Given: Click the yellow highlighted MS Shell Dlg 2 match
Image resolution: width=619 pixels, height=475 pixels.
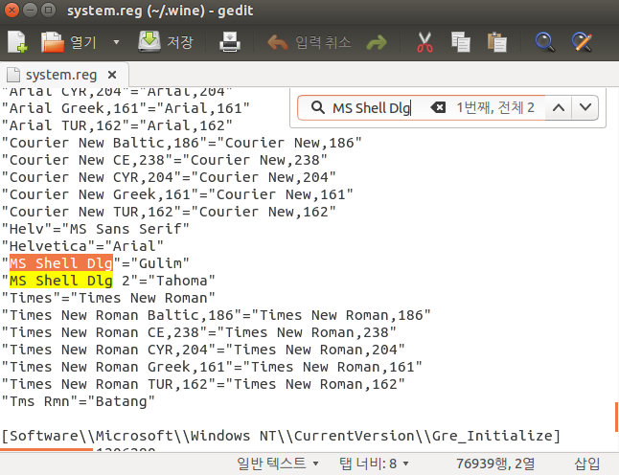Looking at the screenshot, I should pos(61,281).
